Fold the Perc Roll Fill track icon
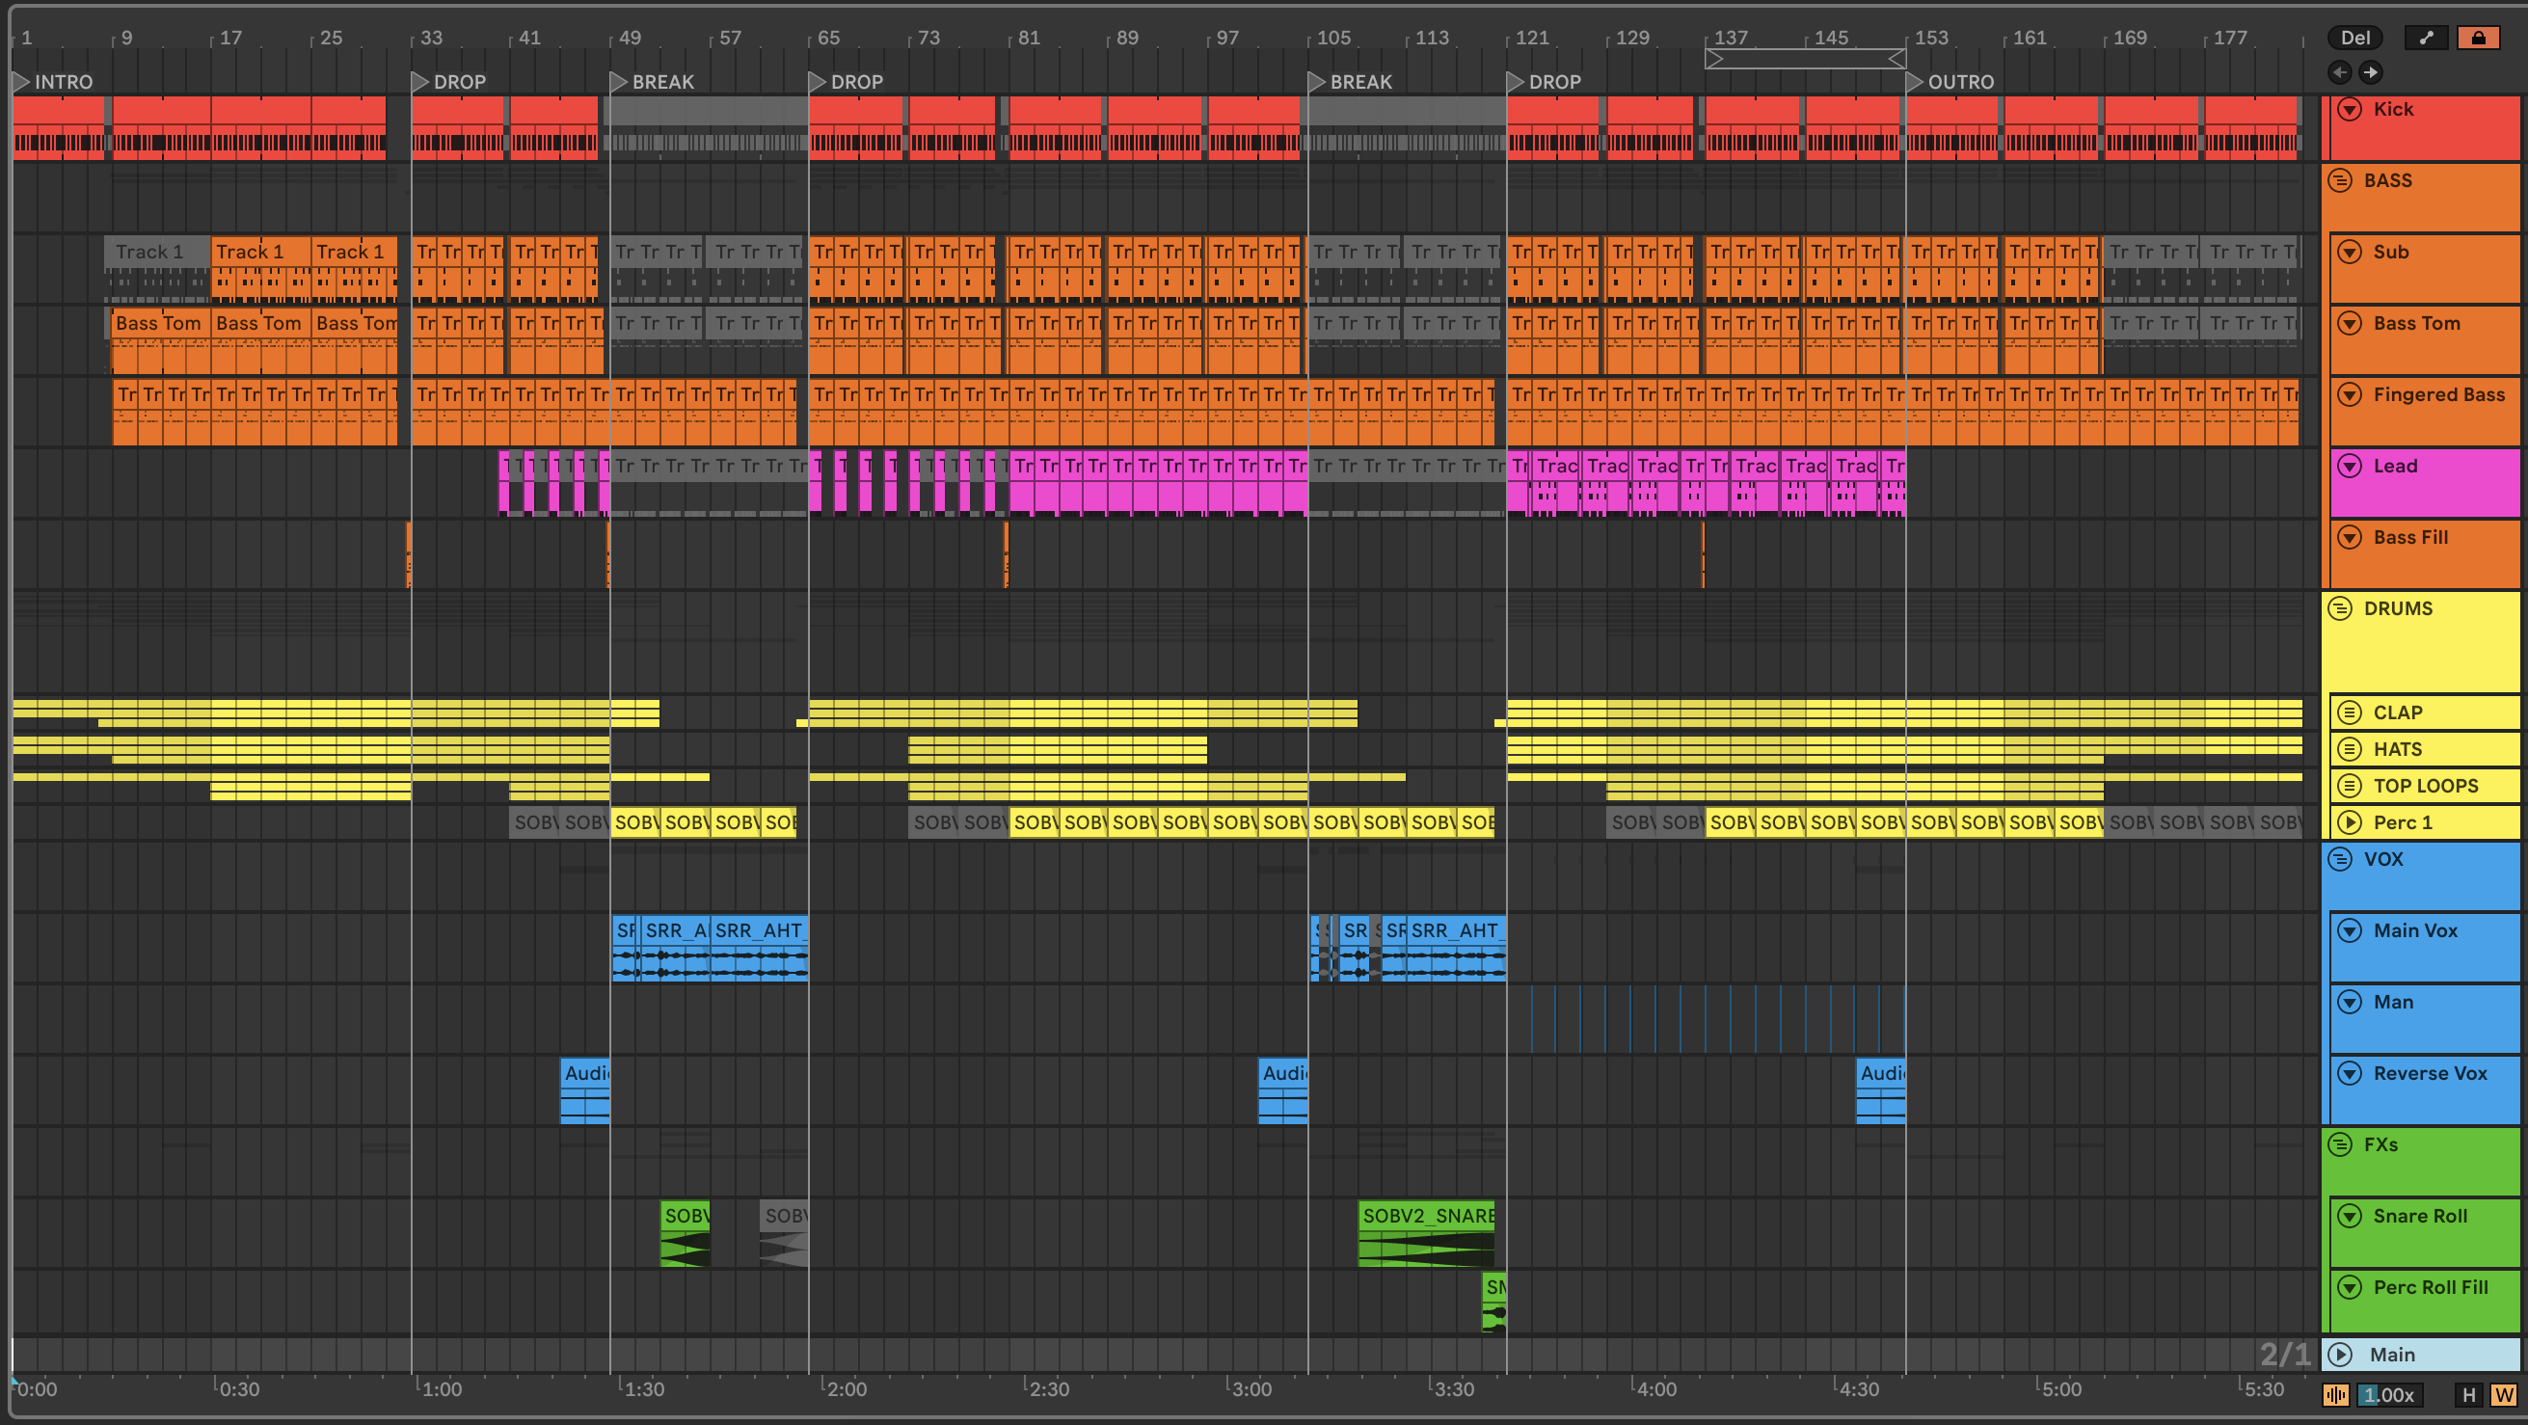 (x=2350, y=1287)
